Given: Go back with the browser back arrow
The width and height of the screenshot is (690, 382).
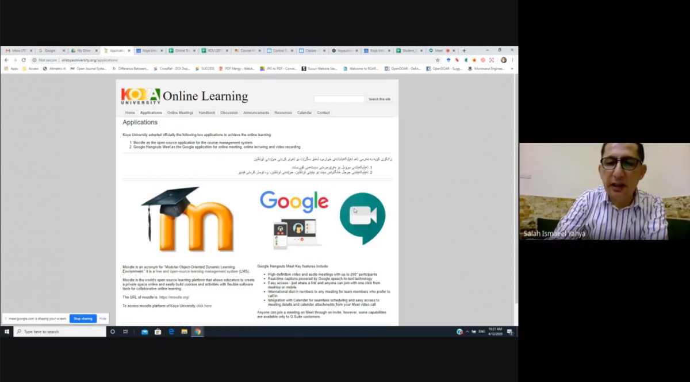Looking at the screenshot, I should 6,60.
